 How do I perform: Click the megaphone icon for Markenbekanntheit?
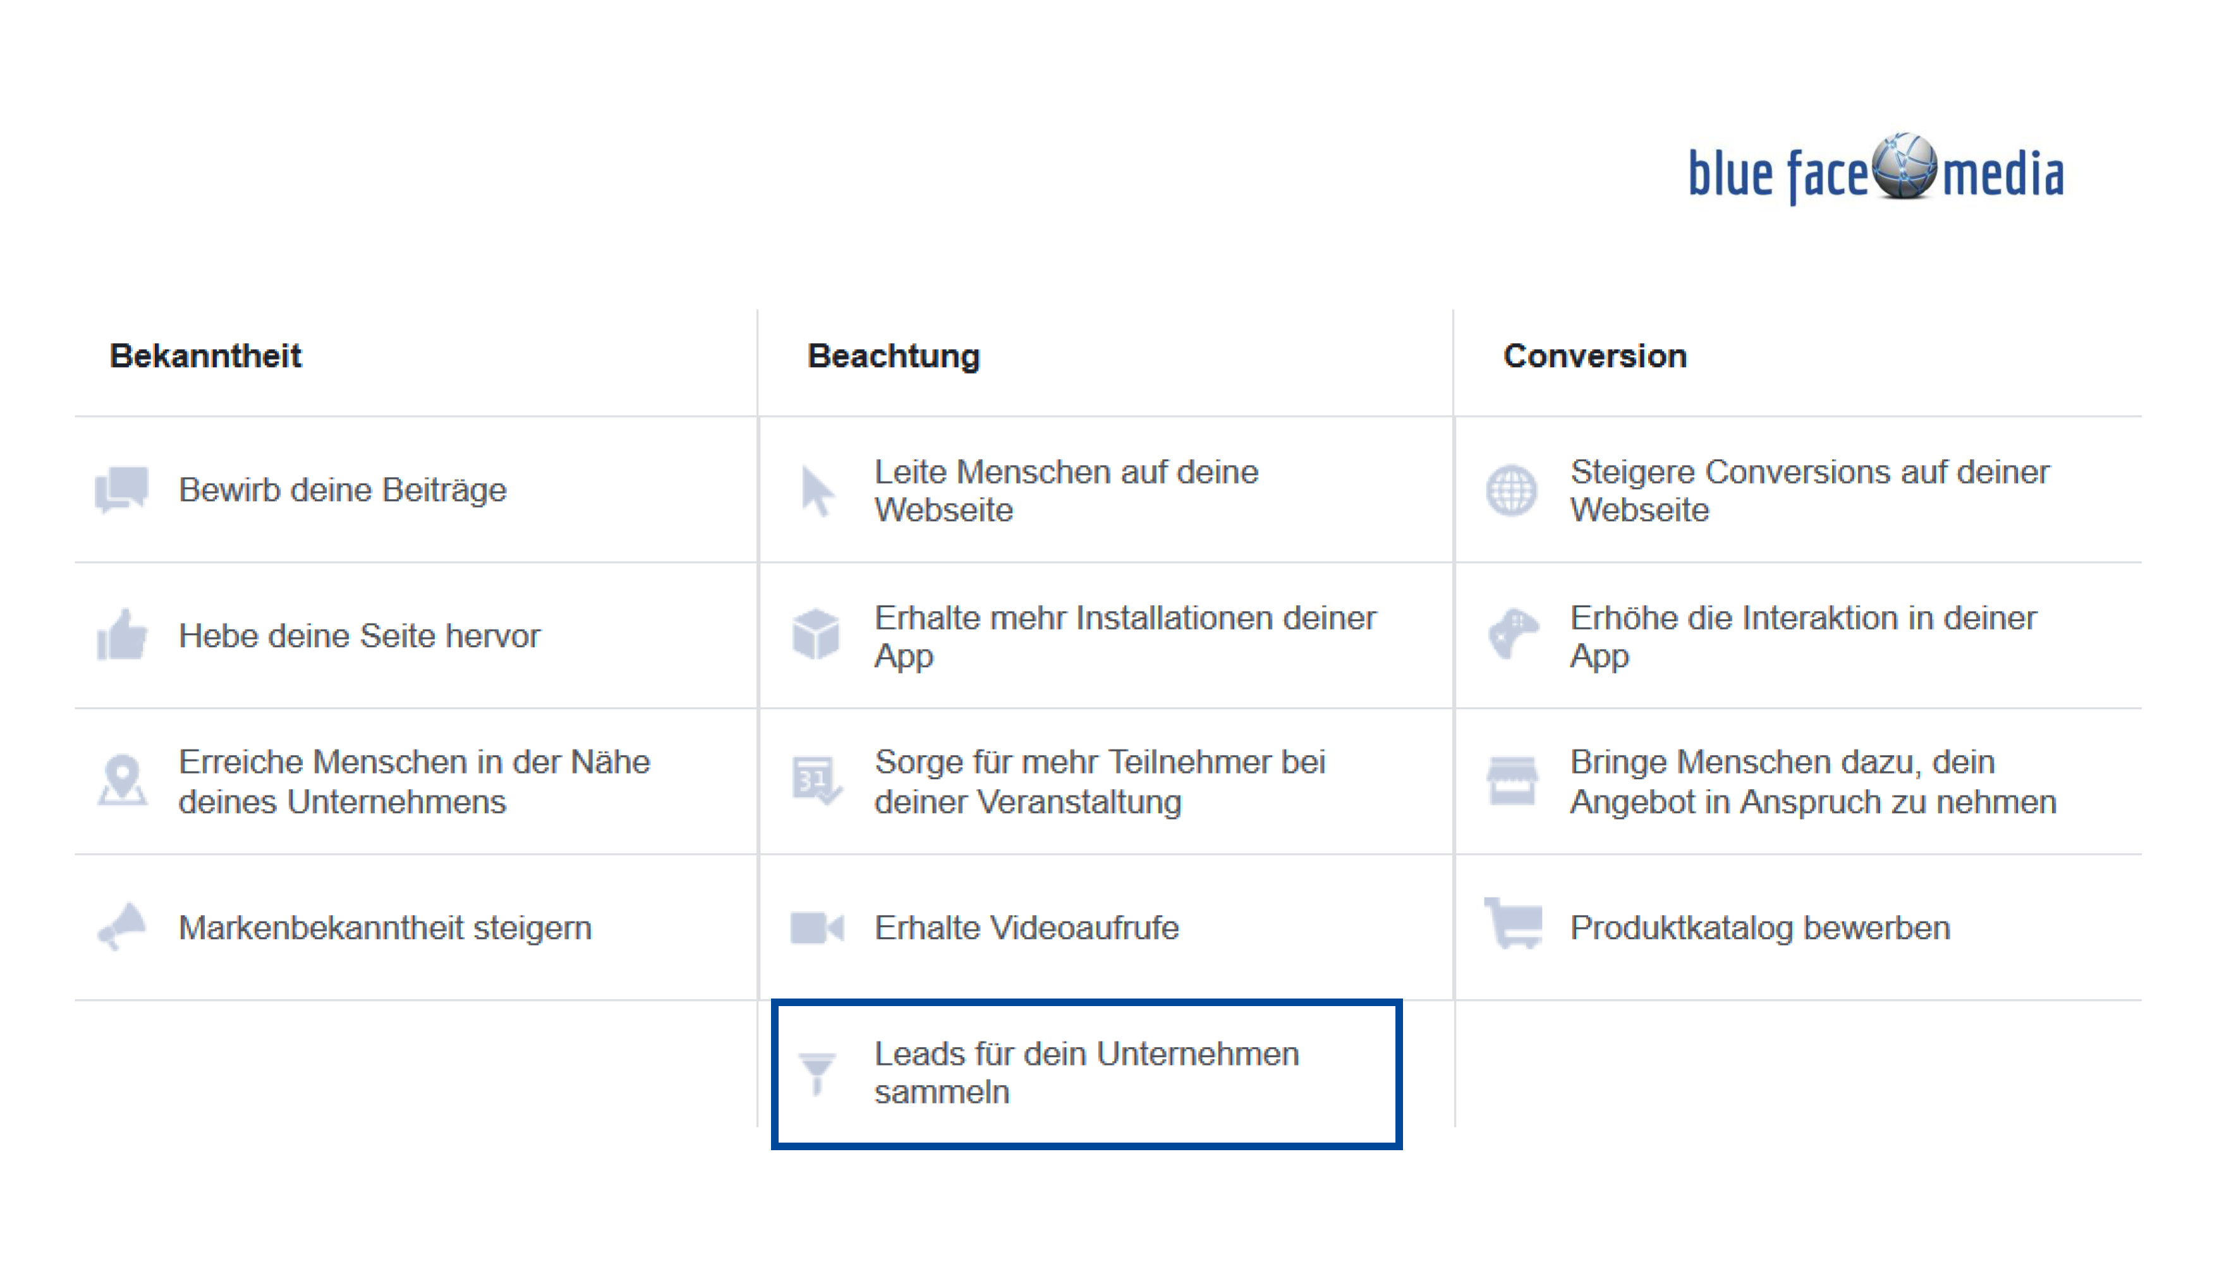(121, 926)
